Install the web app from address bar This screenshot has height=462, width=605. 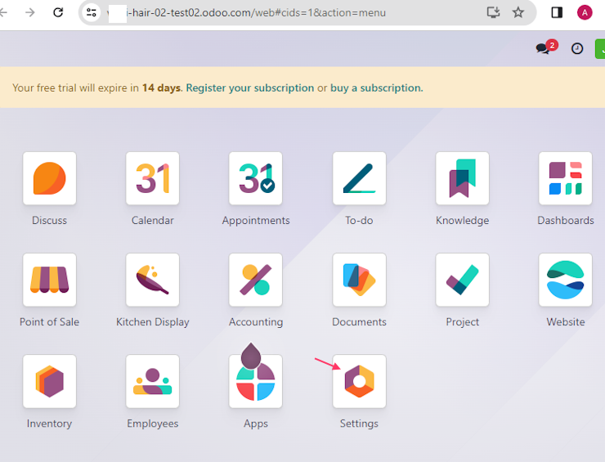pyautogui.click(x=493, y=12)
